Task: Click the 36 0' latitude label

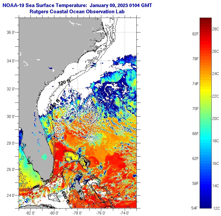Action: tap(11, 32)
